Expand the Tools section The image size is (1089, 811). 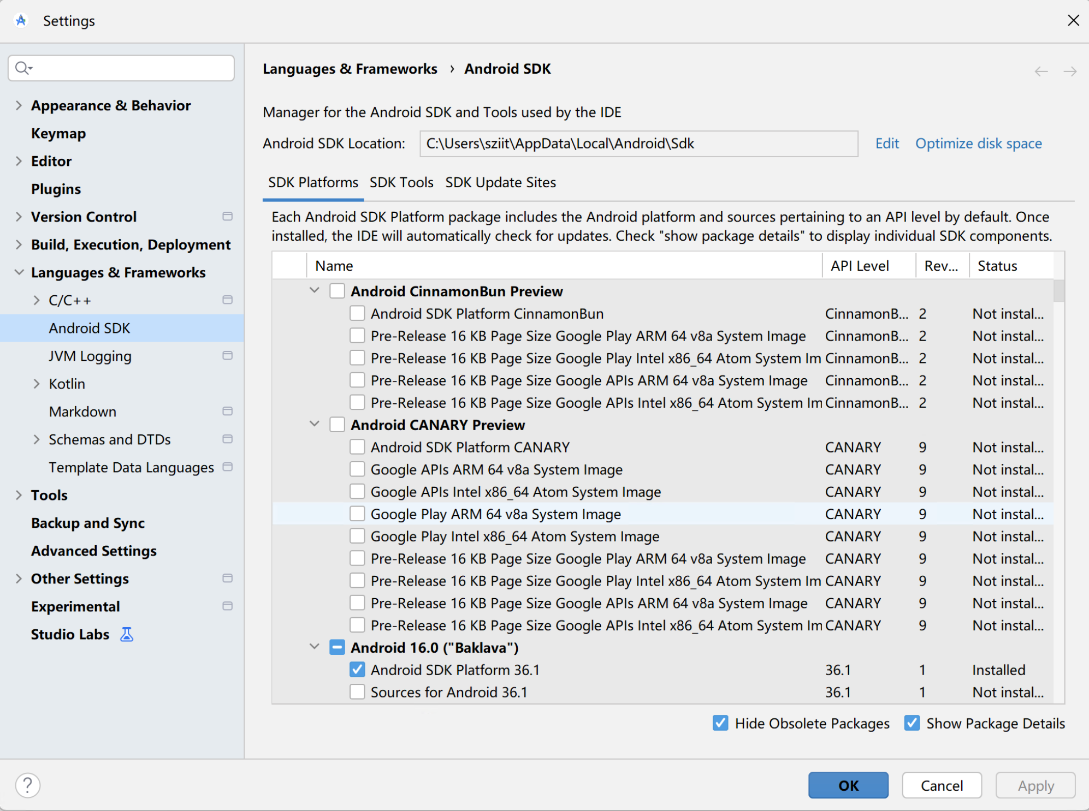click(x=19, y=495)
